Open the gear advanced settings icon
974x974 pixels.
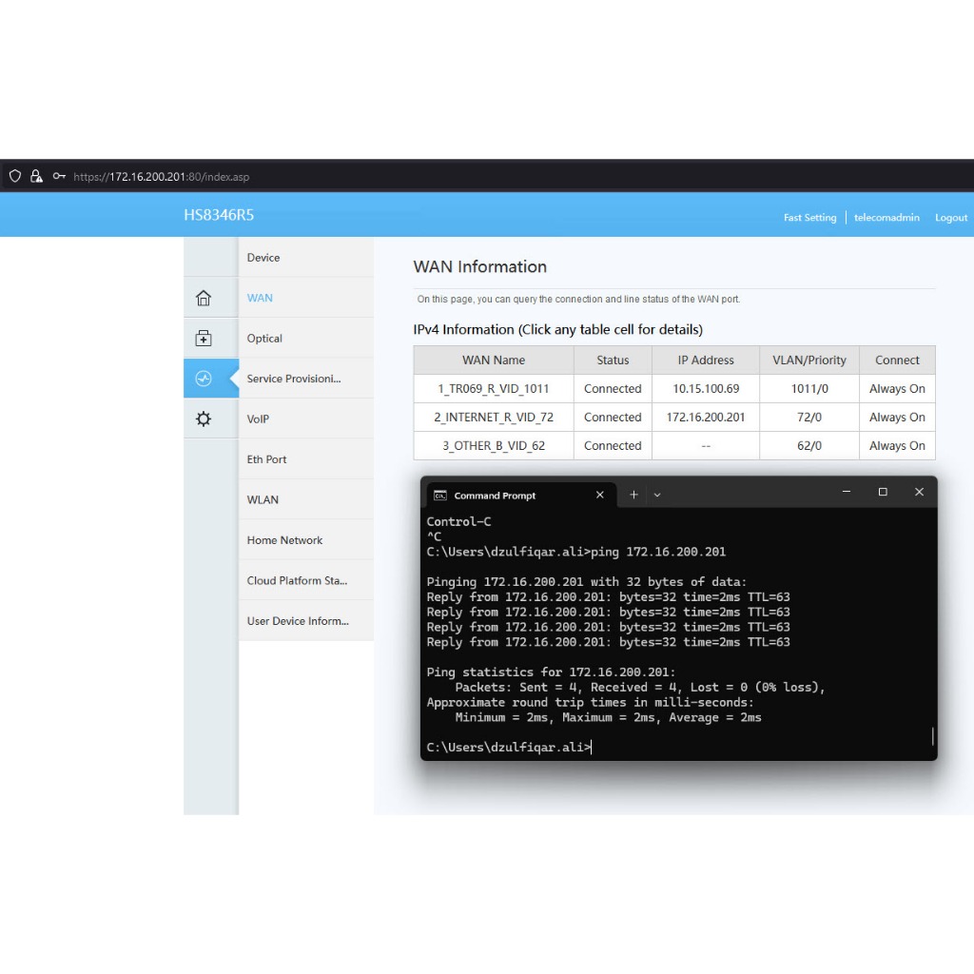(203, 419)
